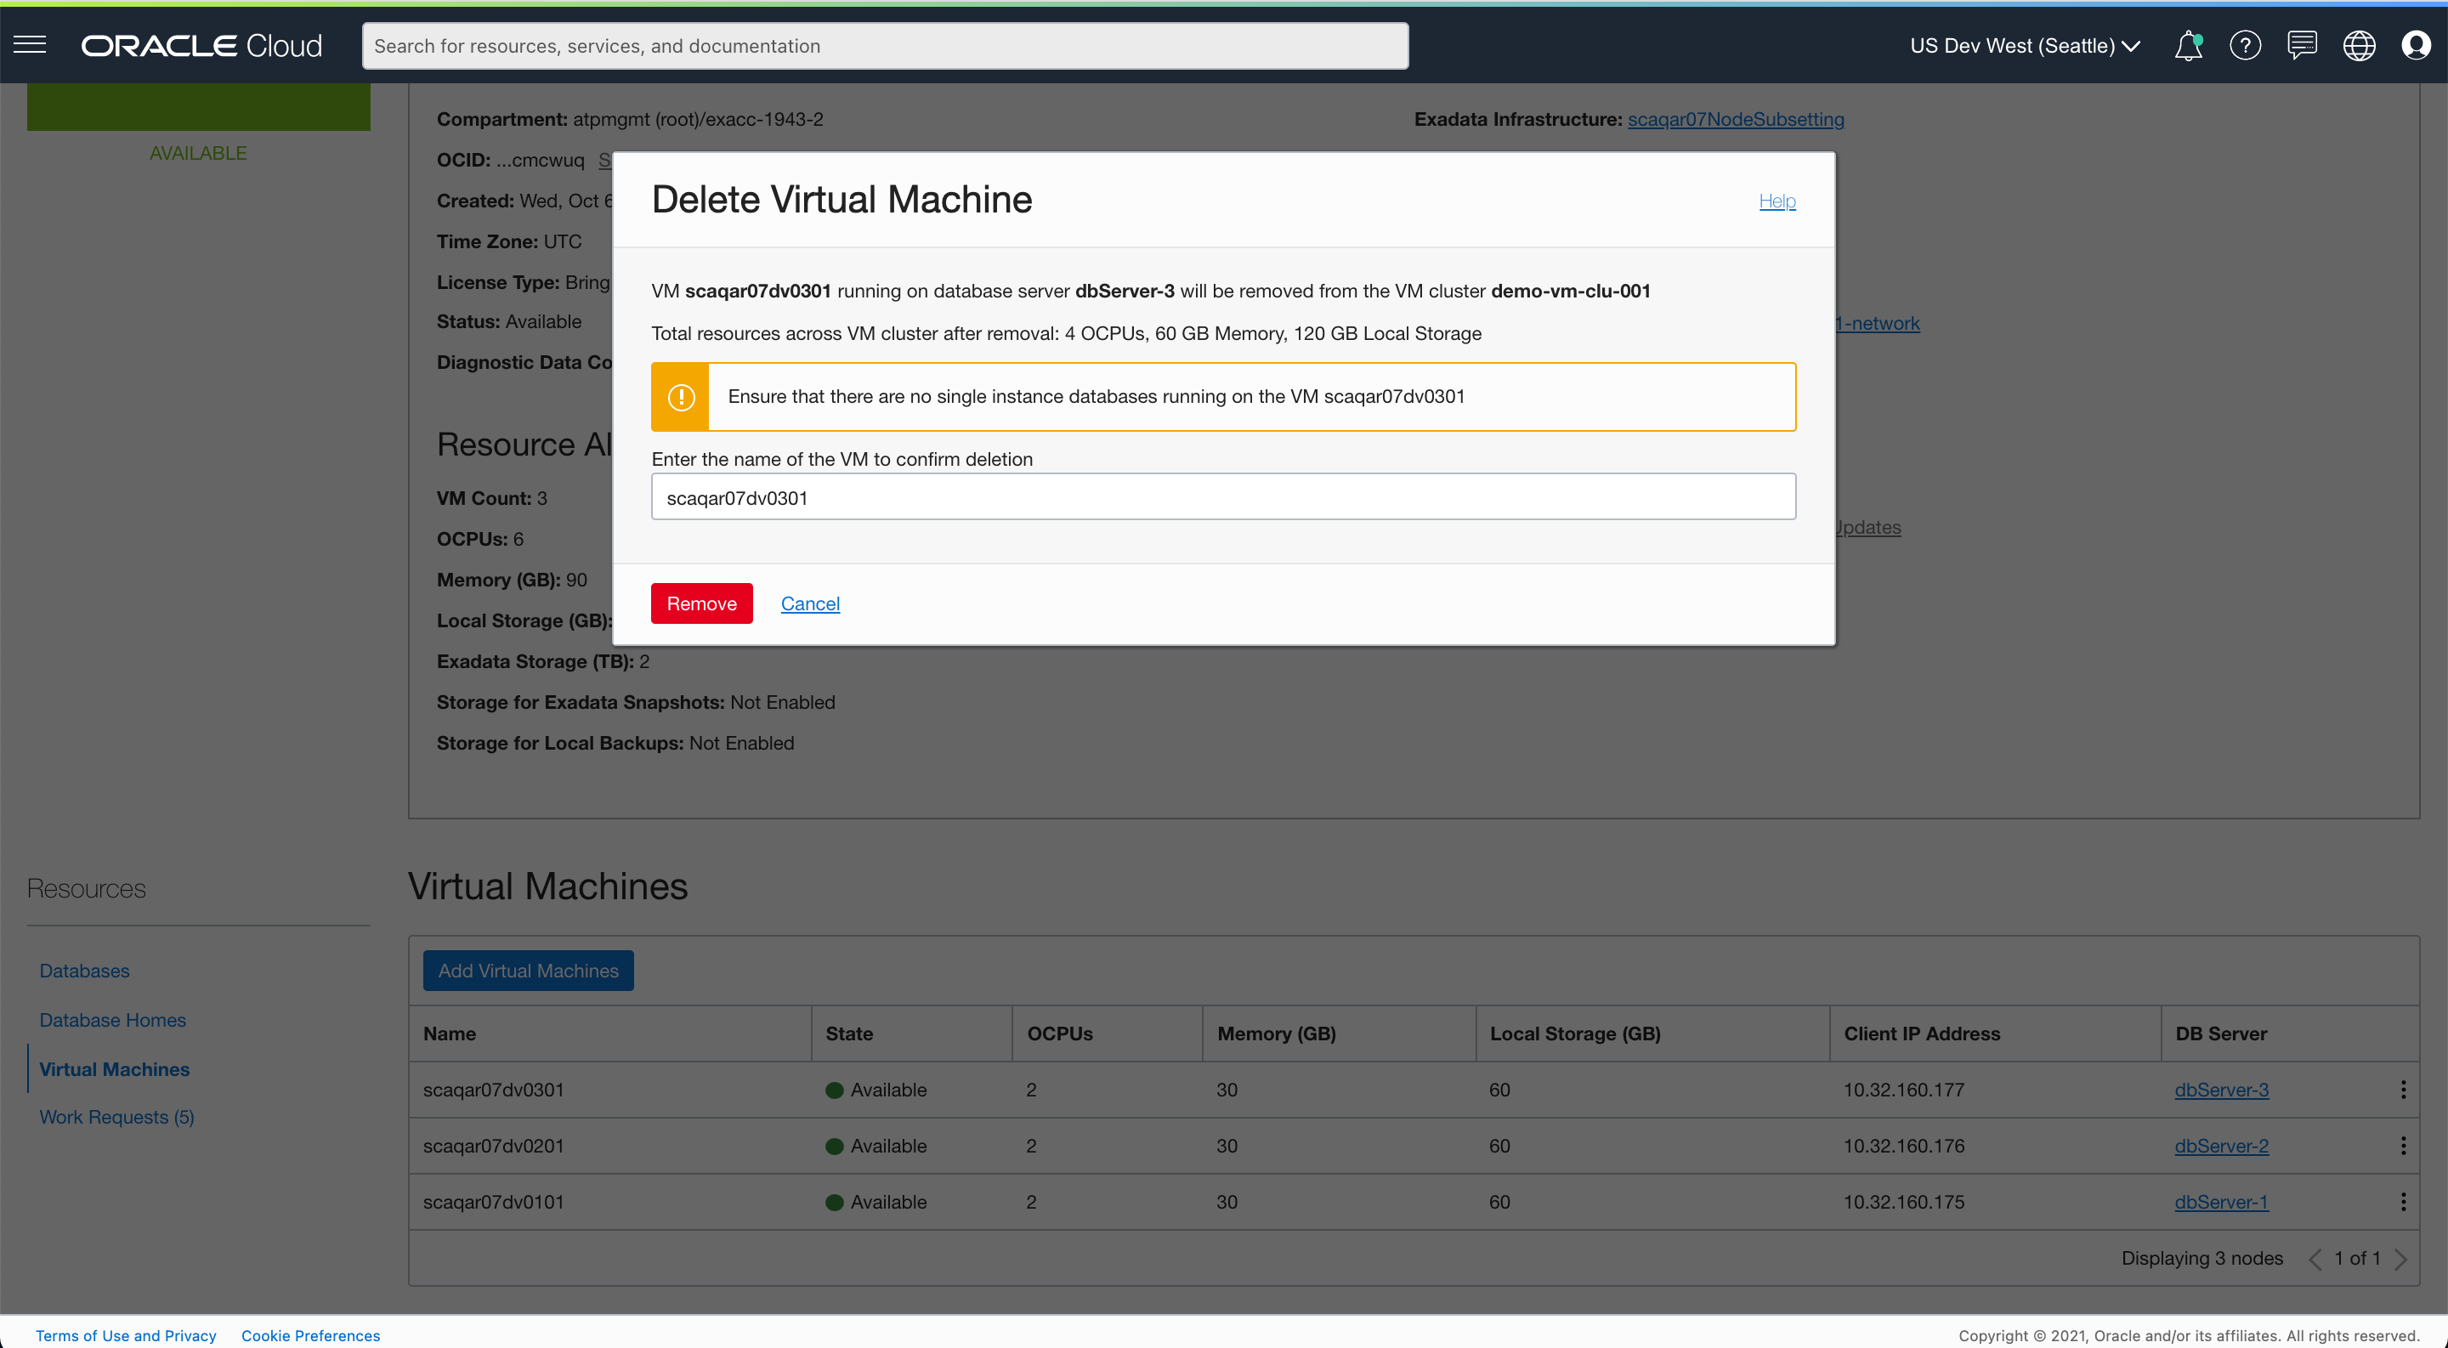Click the VM name confirmation field

tap(1223, 497)
